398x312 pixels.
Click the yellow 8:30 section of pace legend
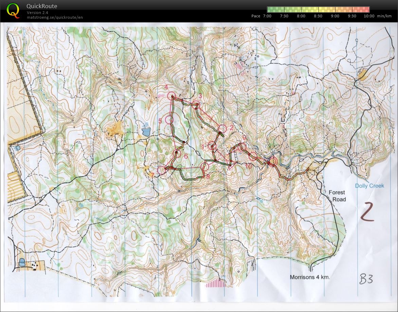point(318,10)
